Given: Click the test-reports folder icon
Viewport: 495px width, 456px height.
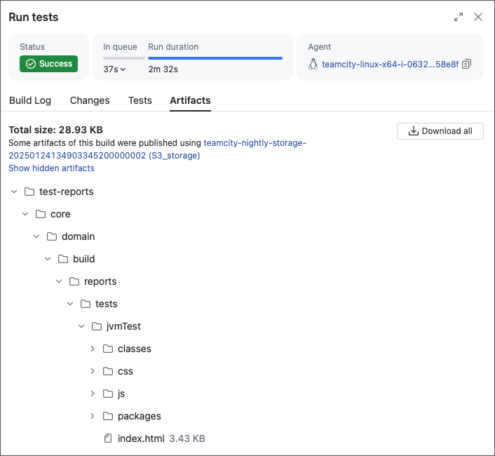Looking at the screenshot, I should (x=29, y=192).
